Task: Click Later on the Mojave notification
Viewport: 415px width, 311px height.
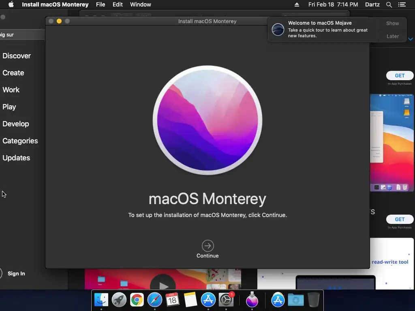Action: (x=392, y=36)
